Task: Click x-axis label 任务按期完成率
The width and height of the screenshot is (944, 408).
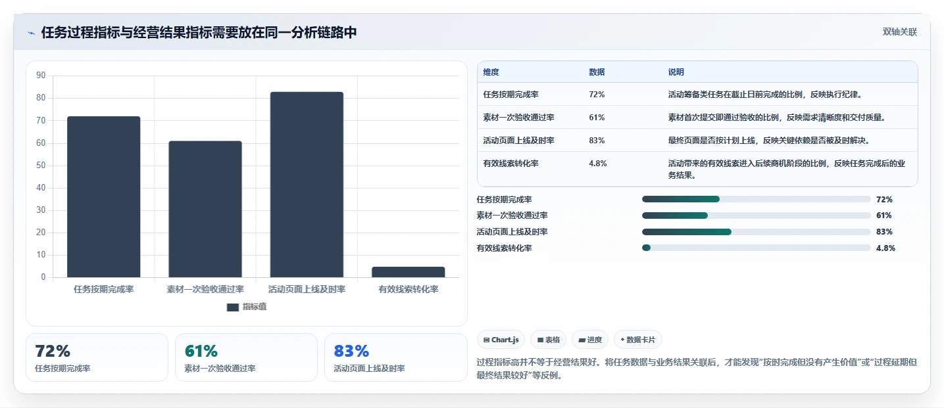Action: (104, 290)
